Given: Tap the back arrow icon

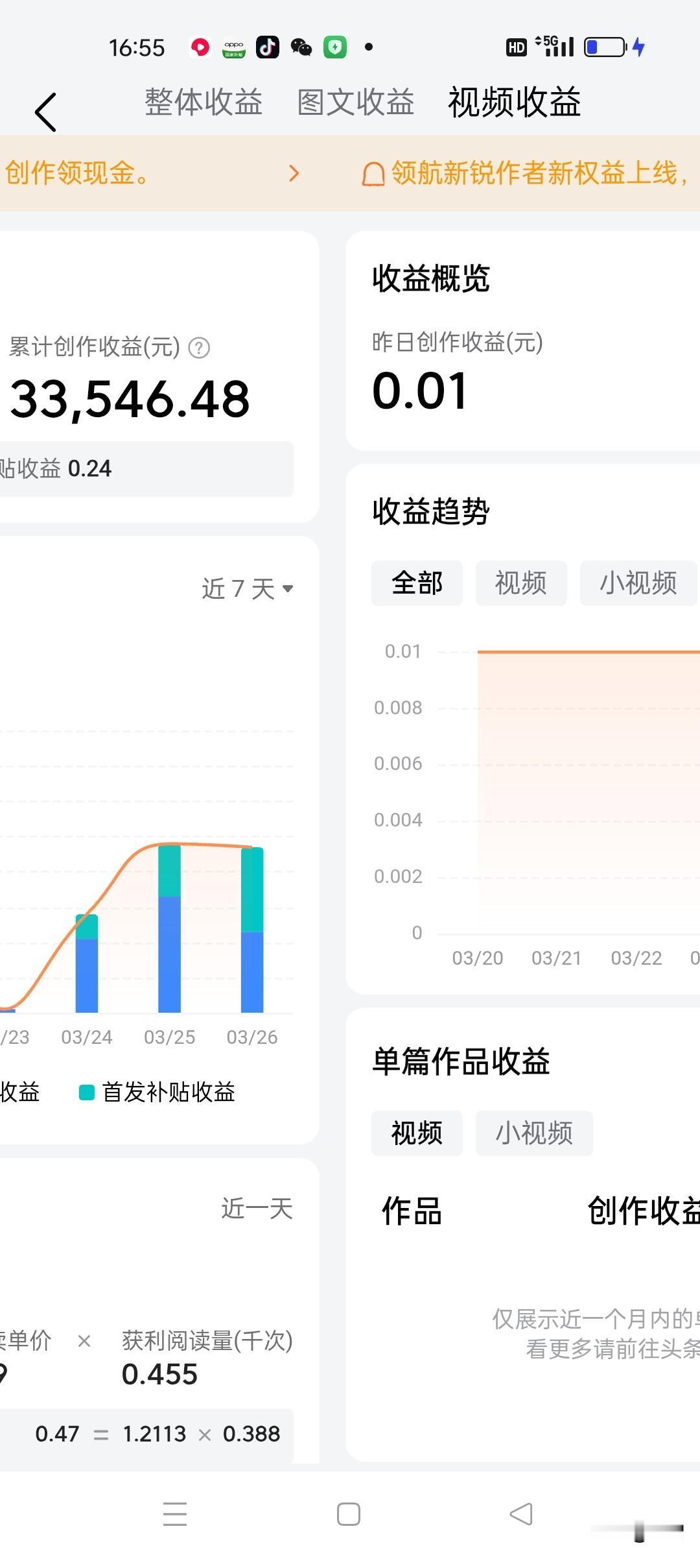Looking at the screenshot, I should tap(45, 112).
